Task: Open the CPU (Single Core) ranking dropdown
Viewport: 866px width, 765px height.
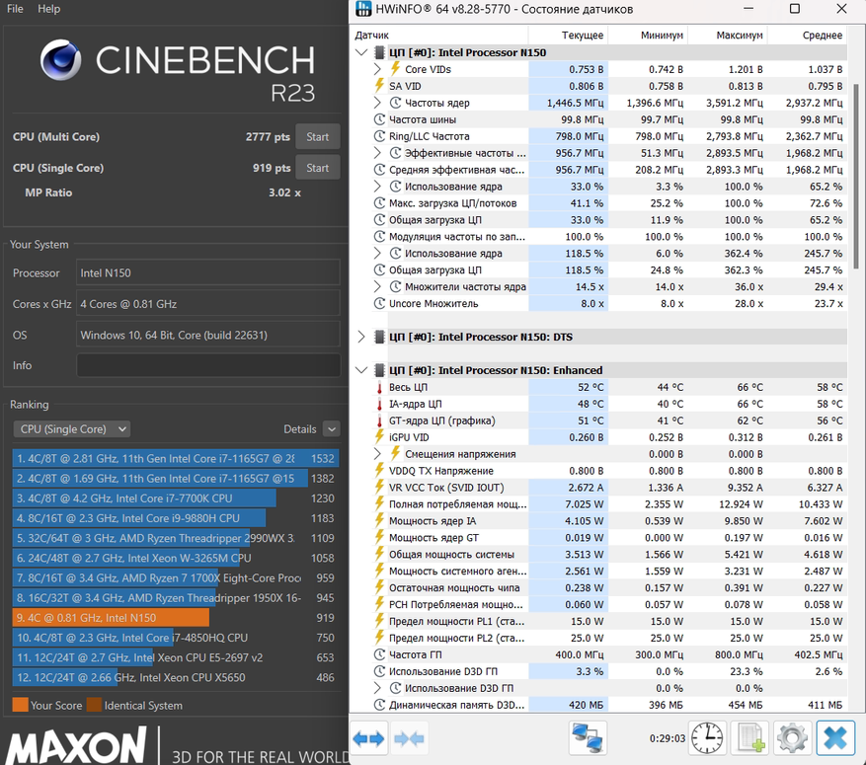Action: [x=72, y=428]
